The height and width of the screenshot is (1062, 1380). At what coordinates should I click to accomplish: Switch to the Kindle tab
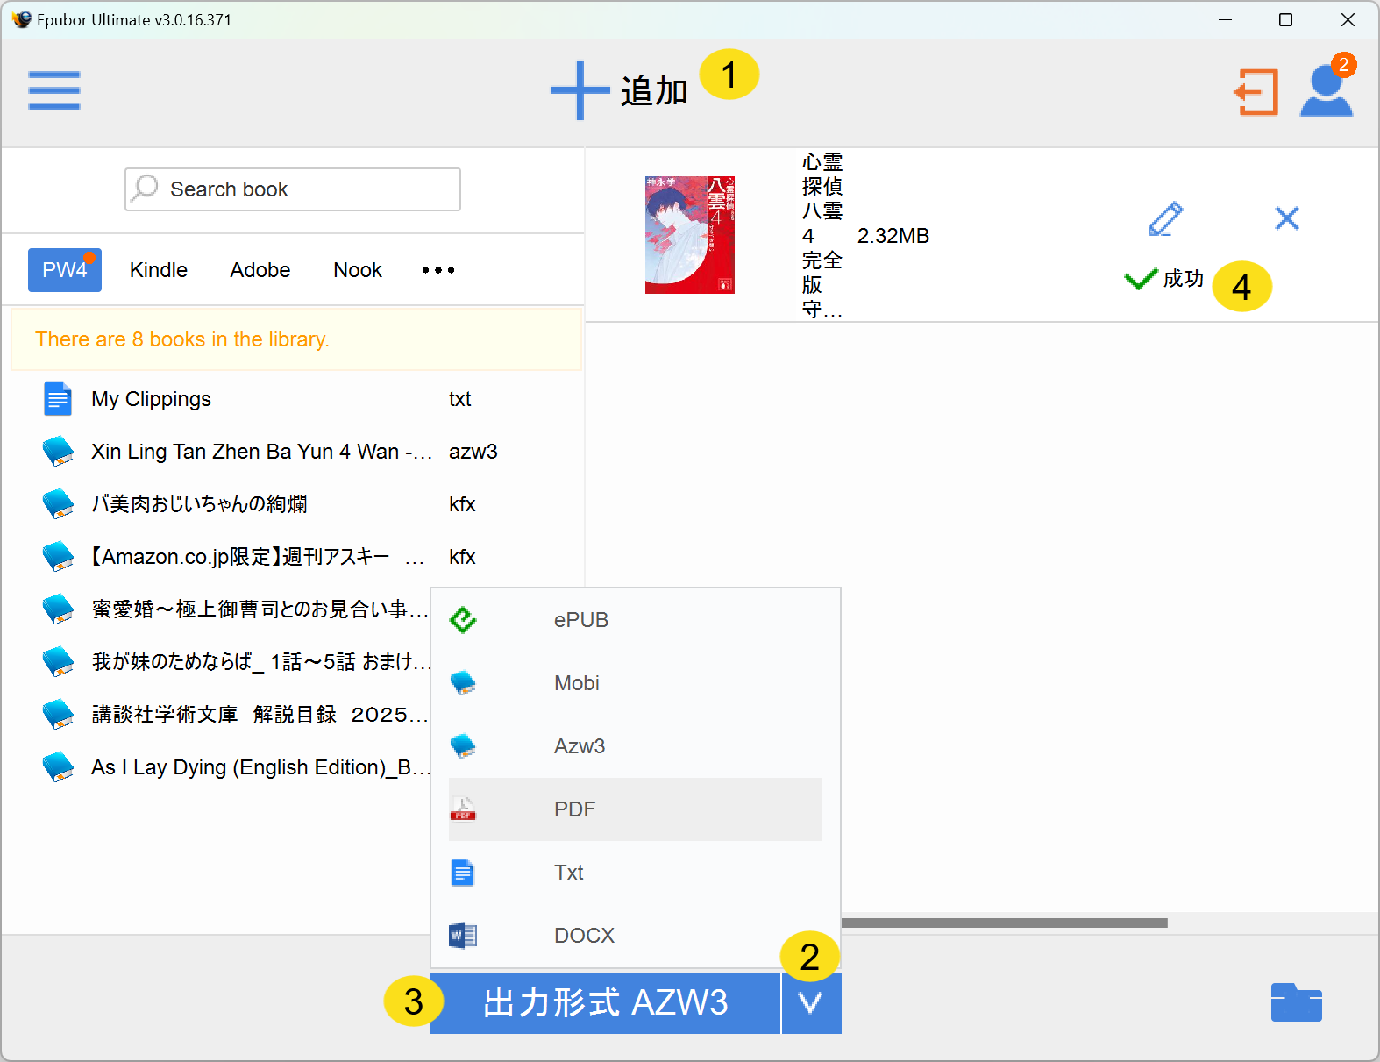159,270
